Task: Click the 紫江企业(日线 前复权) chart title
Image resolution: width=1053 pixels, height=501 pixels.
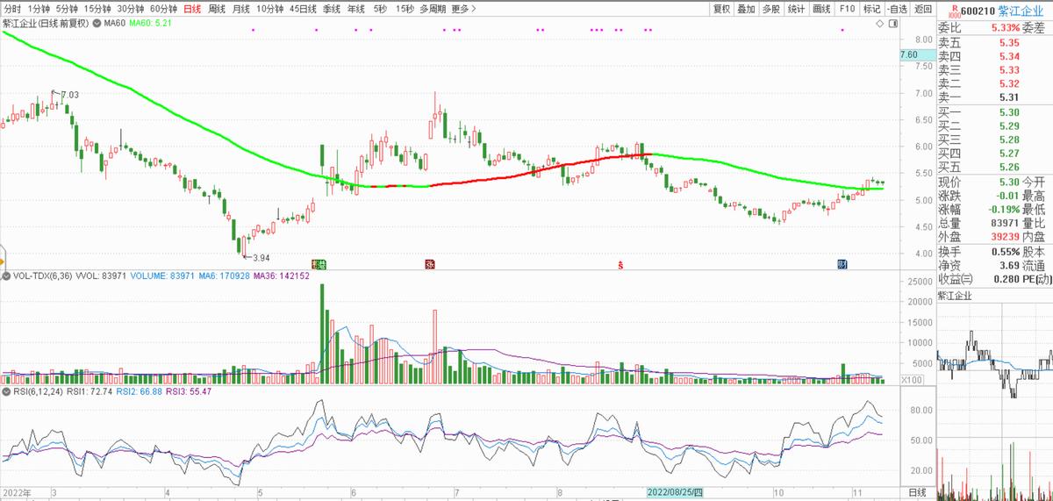Action: click(x=46, y=25)
